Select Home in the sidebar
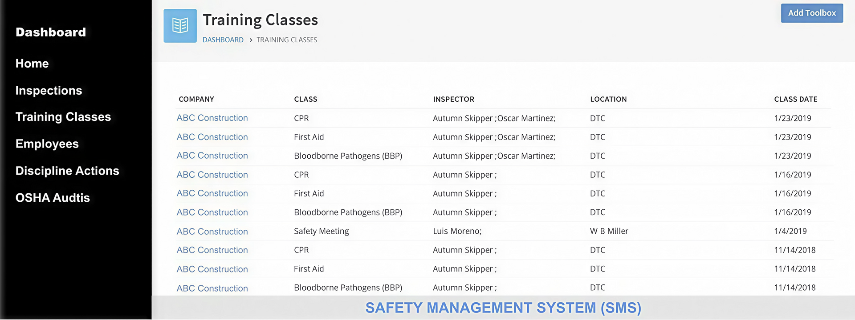This screenshot has height=320, width=855. tap(32, 64)
